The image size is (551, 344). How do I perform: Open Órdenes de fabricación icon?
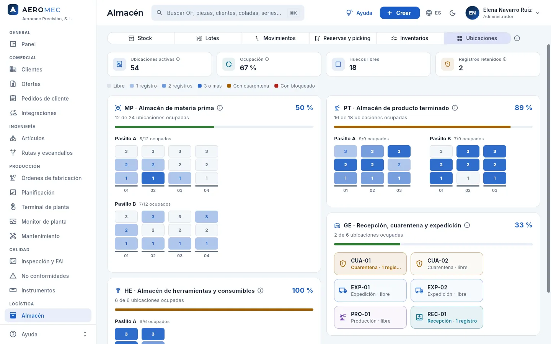(x=13, y=178)
